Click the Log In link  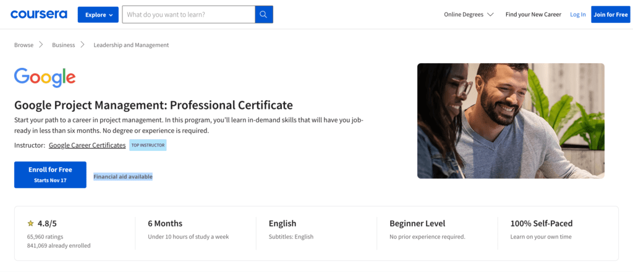577,14
